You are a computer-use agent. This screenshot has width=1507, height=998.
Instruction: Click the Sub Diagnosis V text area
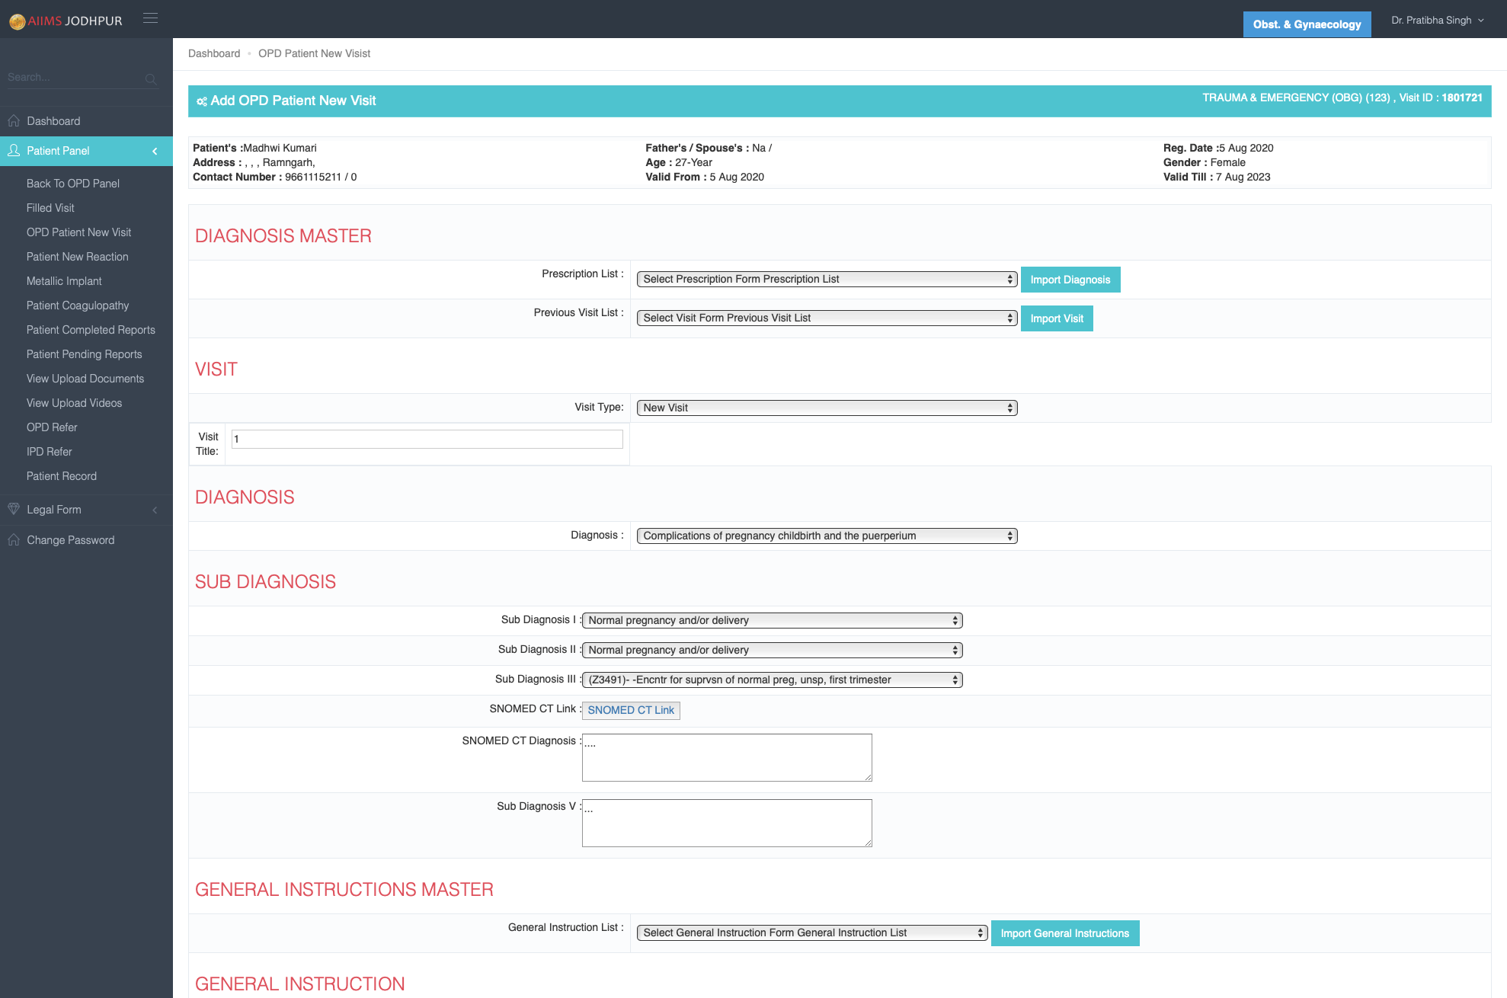point(727,823)
